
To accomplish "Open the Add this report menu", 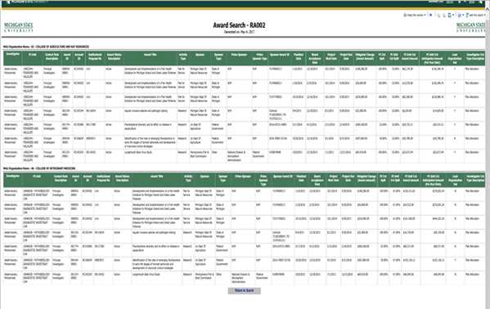I will [x=475, y=15].
